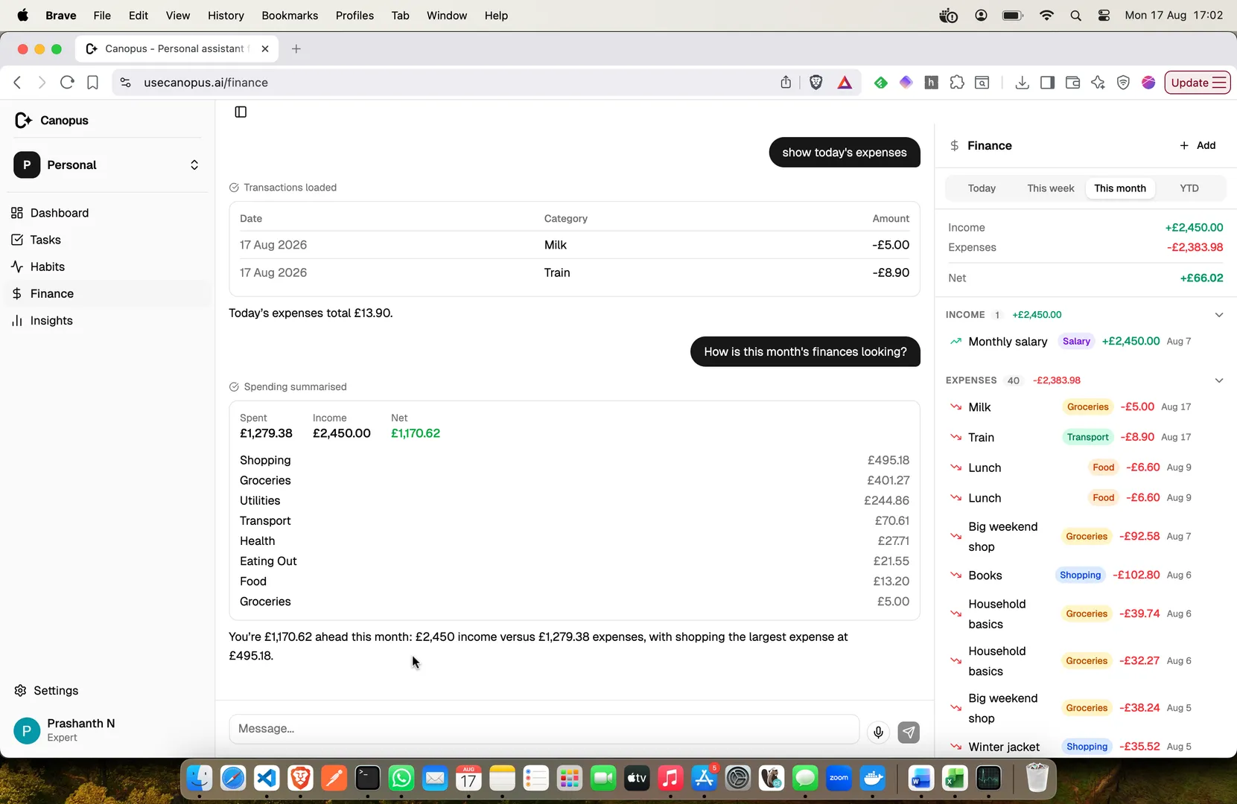Image resolution: width=1237 pixels, height=804 pixels.
Task: Reload the page
Action: point(67,83)
